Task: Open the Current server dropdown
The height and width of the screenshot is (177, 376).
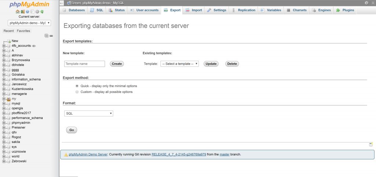Action: click(x=29, y=23)
